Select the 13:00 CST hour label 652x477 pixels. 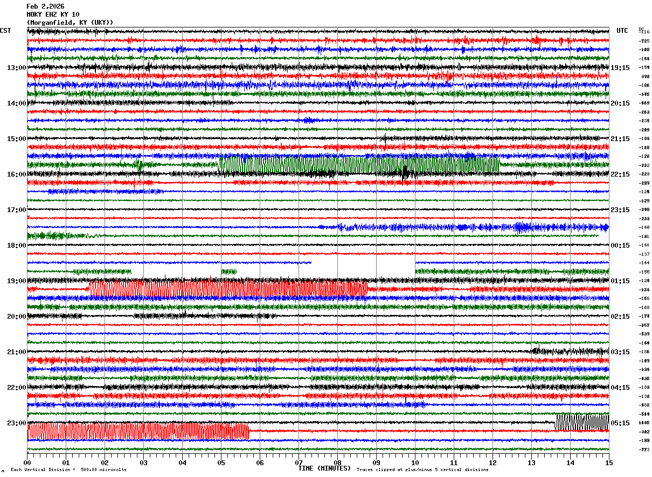17,68
